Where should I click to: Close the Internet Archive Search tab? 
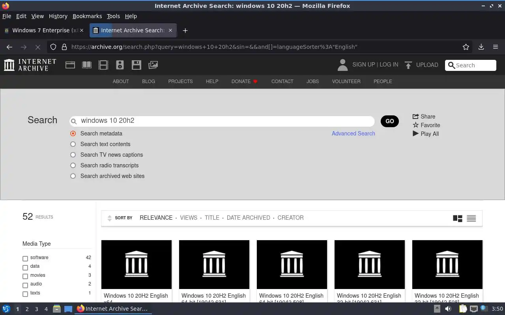[170, 30]
